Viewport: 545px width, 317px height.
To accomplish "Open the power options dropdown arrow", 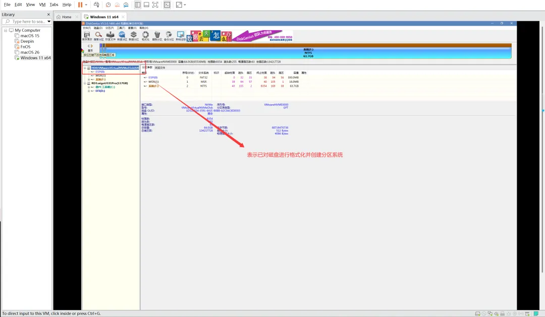I will tap(86, 5).
